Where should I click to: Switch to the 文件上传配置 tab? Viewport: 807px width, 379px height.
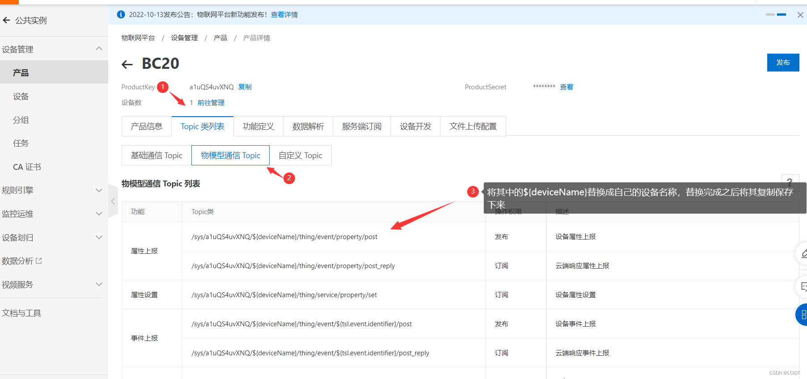click(473, 126)
